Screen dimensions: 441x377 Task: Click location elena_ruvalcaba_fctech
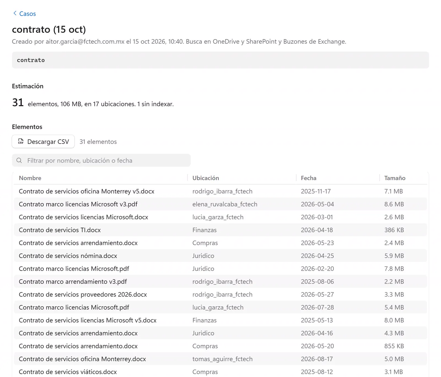pyautogui.click(x=225, y=204)
